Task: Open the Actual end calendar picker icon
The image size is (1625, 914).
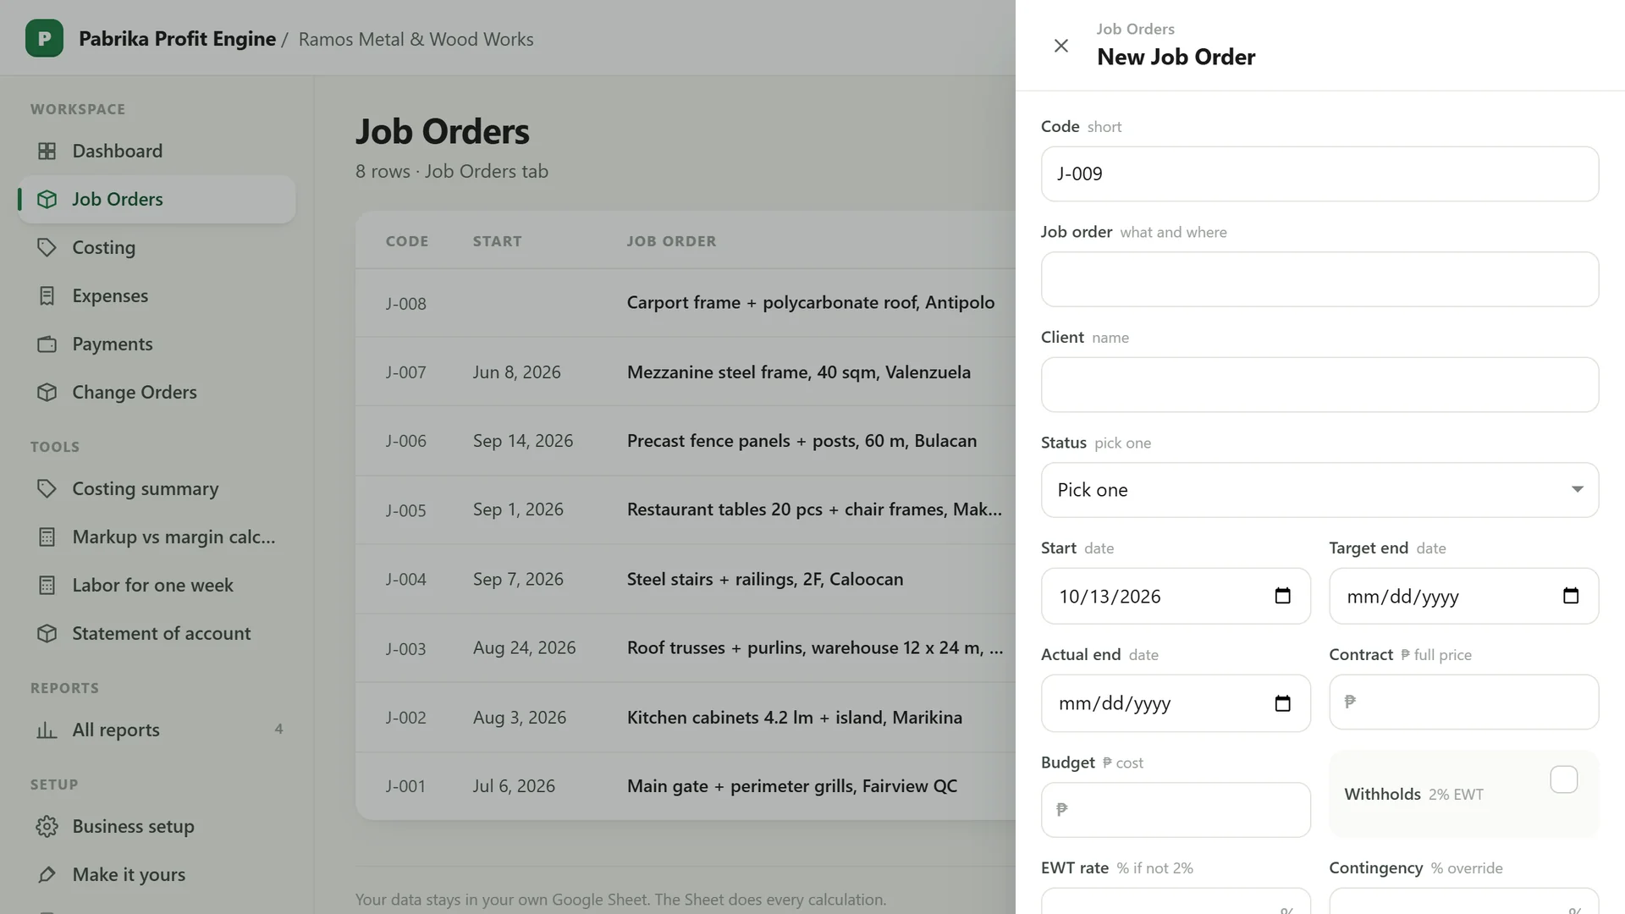Action: click(1282, 702)
